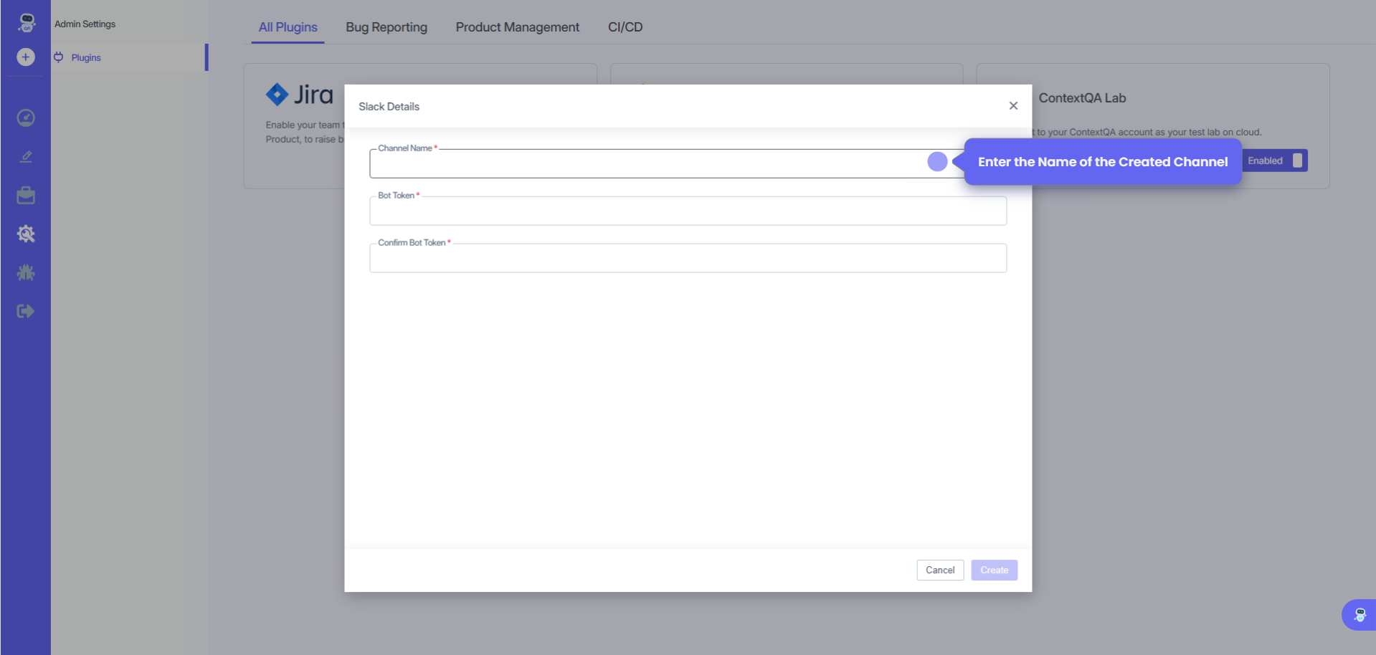Open the Product Management tab
1376x655 pixels.
pyautogui.click(x=517, y=27)
